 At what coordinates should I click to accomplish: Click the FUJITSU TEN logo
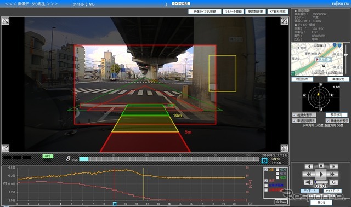click(x=341, y=4)
